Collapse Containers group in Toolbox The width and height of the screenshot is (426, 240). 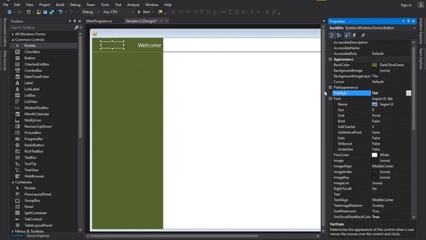pyautogui.click(x=13, y=182)
